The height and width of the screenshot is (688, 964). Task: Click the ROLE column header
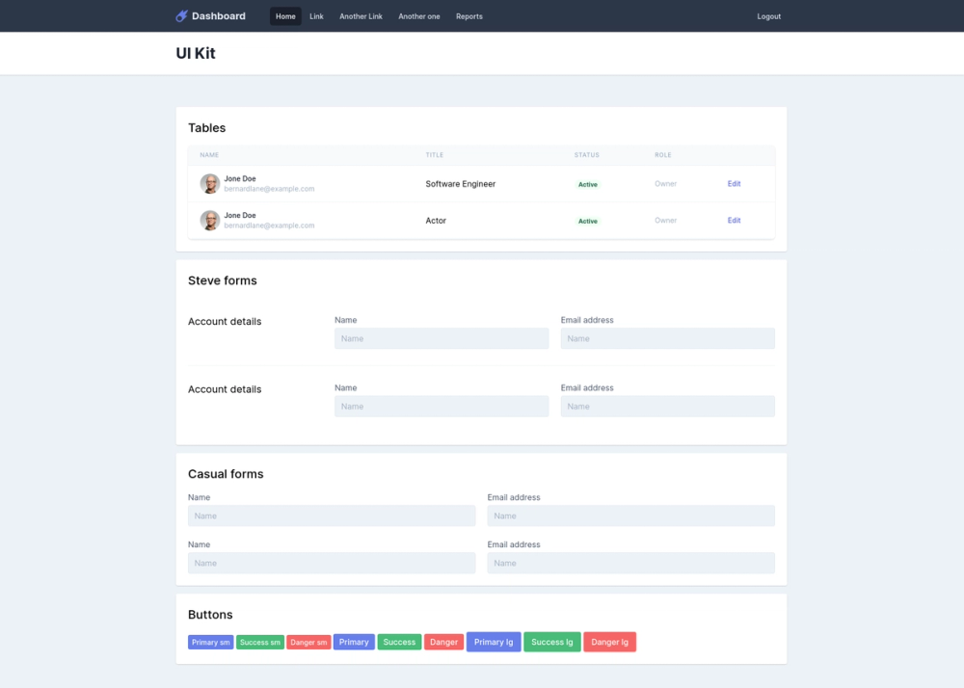[x=663, y=155]
